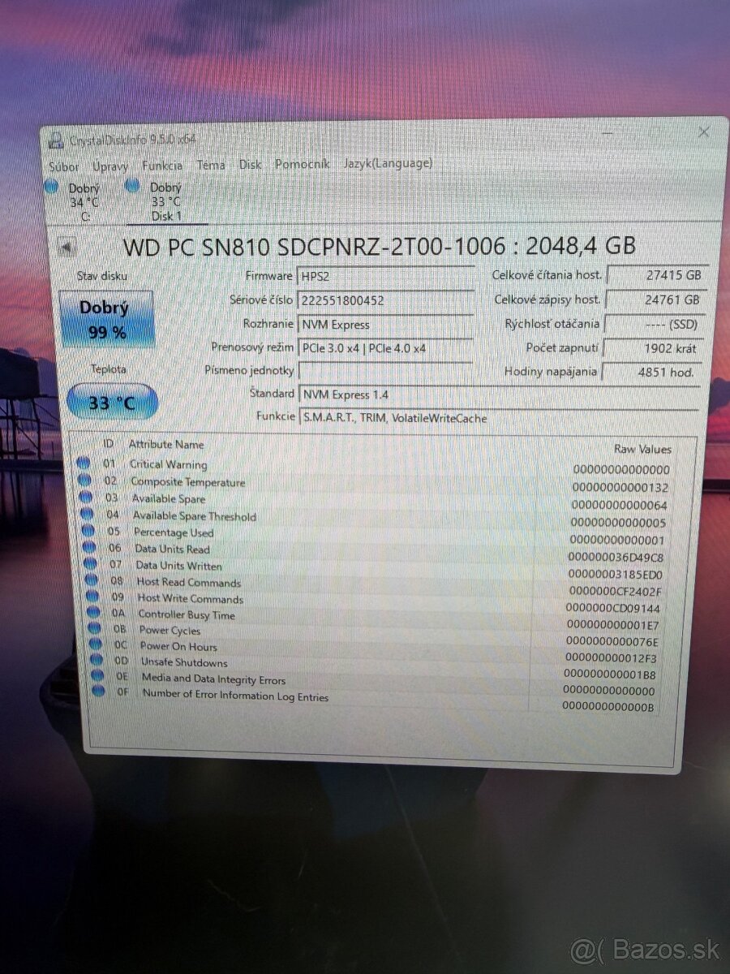Image resolution: width=730 pixels, height=974 pixels.
Task: Open the Úpravy menu
Action: [x=110, y=166]
